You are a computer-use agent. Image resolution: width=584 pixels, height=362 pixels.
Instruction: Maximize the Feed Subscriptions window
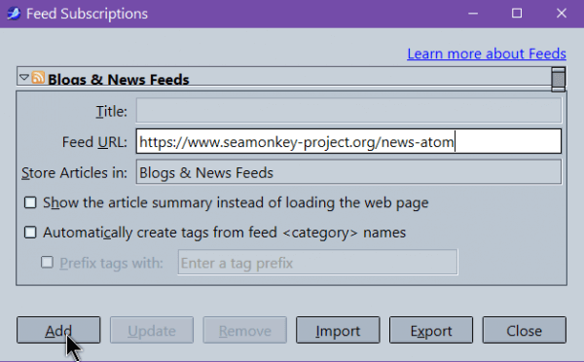click(x=517, y=14)
